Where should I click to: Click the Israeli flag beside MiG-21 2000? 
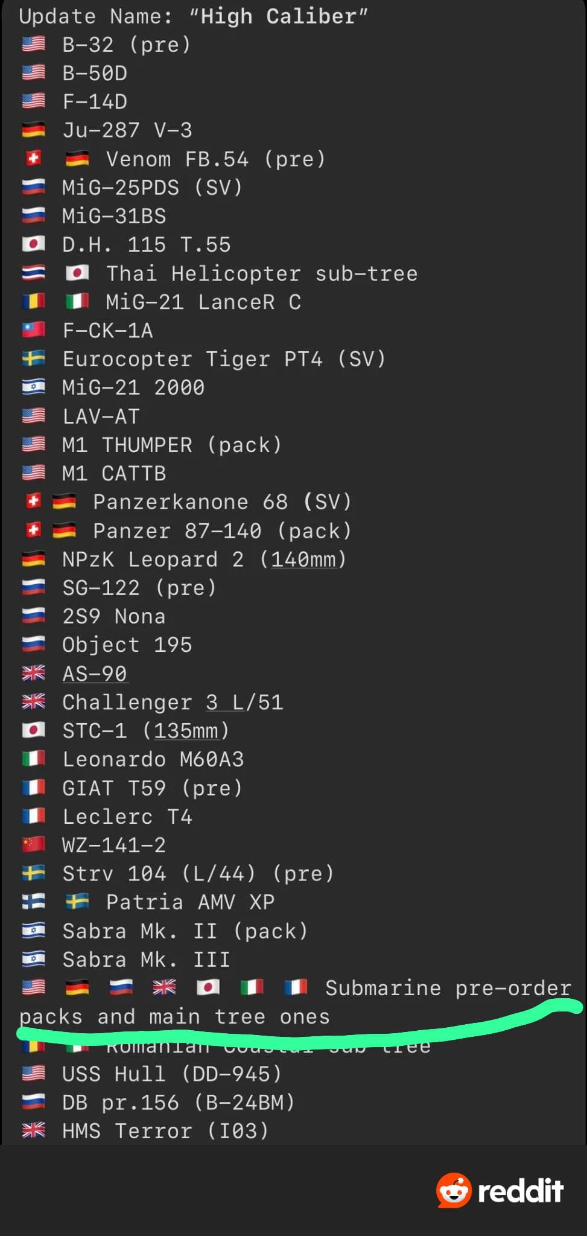pyautogui.click(x=34, y=387)
